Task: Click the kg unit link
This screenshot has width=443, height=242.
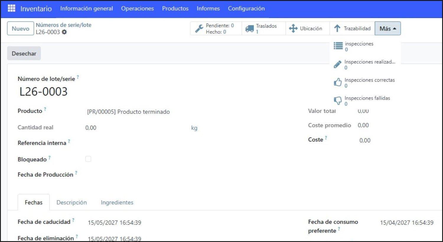Action: tap(194, 128)
